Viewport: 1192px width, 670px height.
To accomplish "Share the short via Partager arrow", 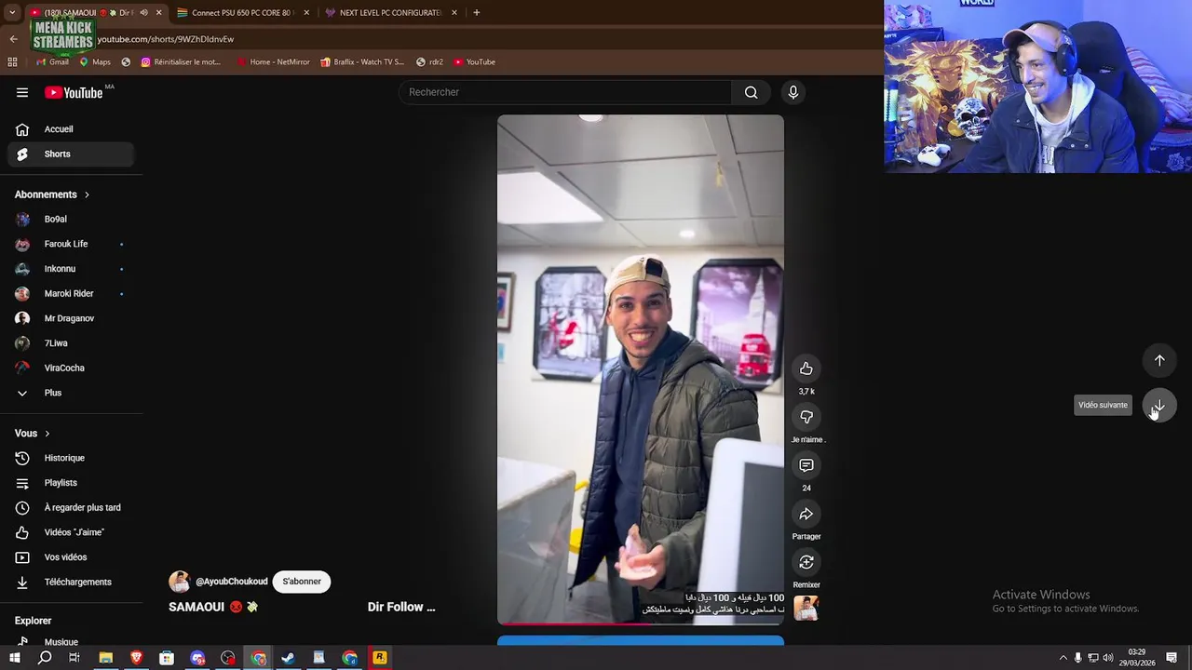I will pyautogui.click(x=806, y=514).
